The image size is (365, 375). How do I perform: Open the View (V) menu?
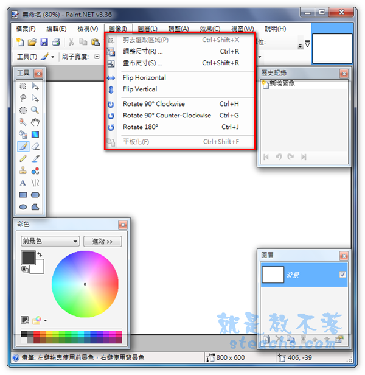click(88, 29)
